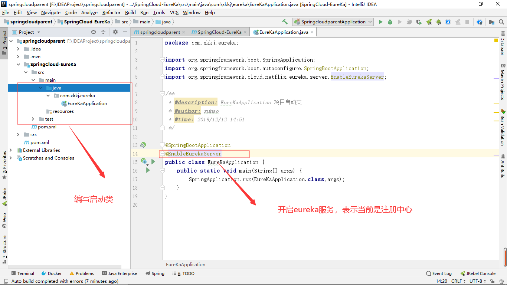Collapse the springcloudparent root node
Viewport: 507px width, 285px height.
11,41
